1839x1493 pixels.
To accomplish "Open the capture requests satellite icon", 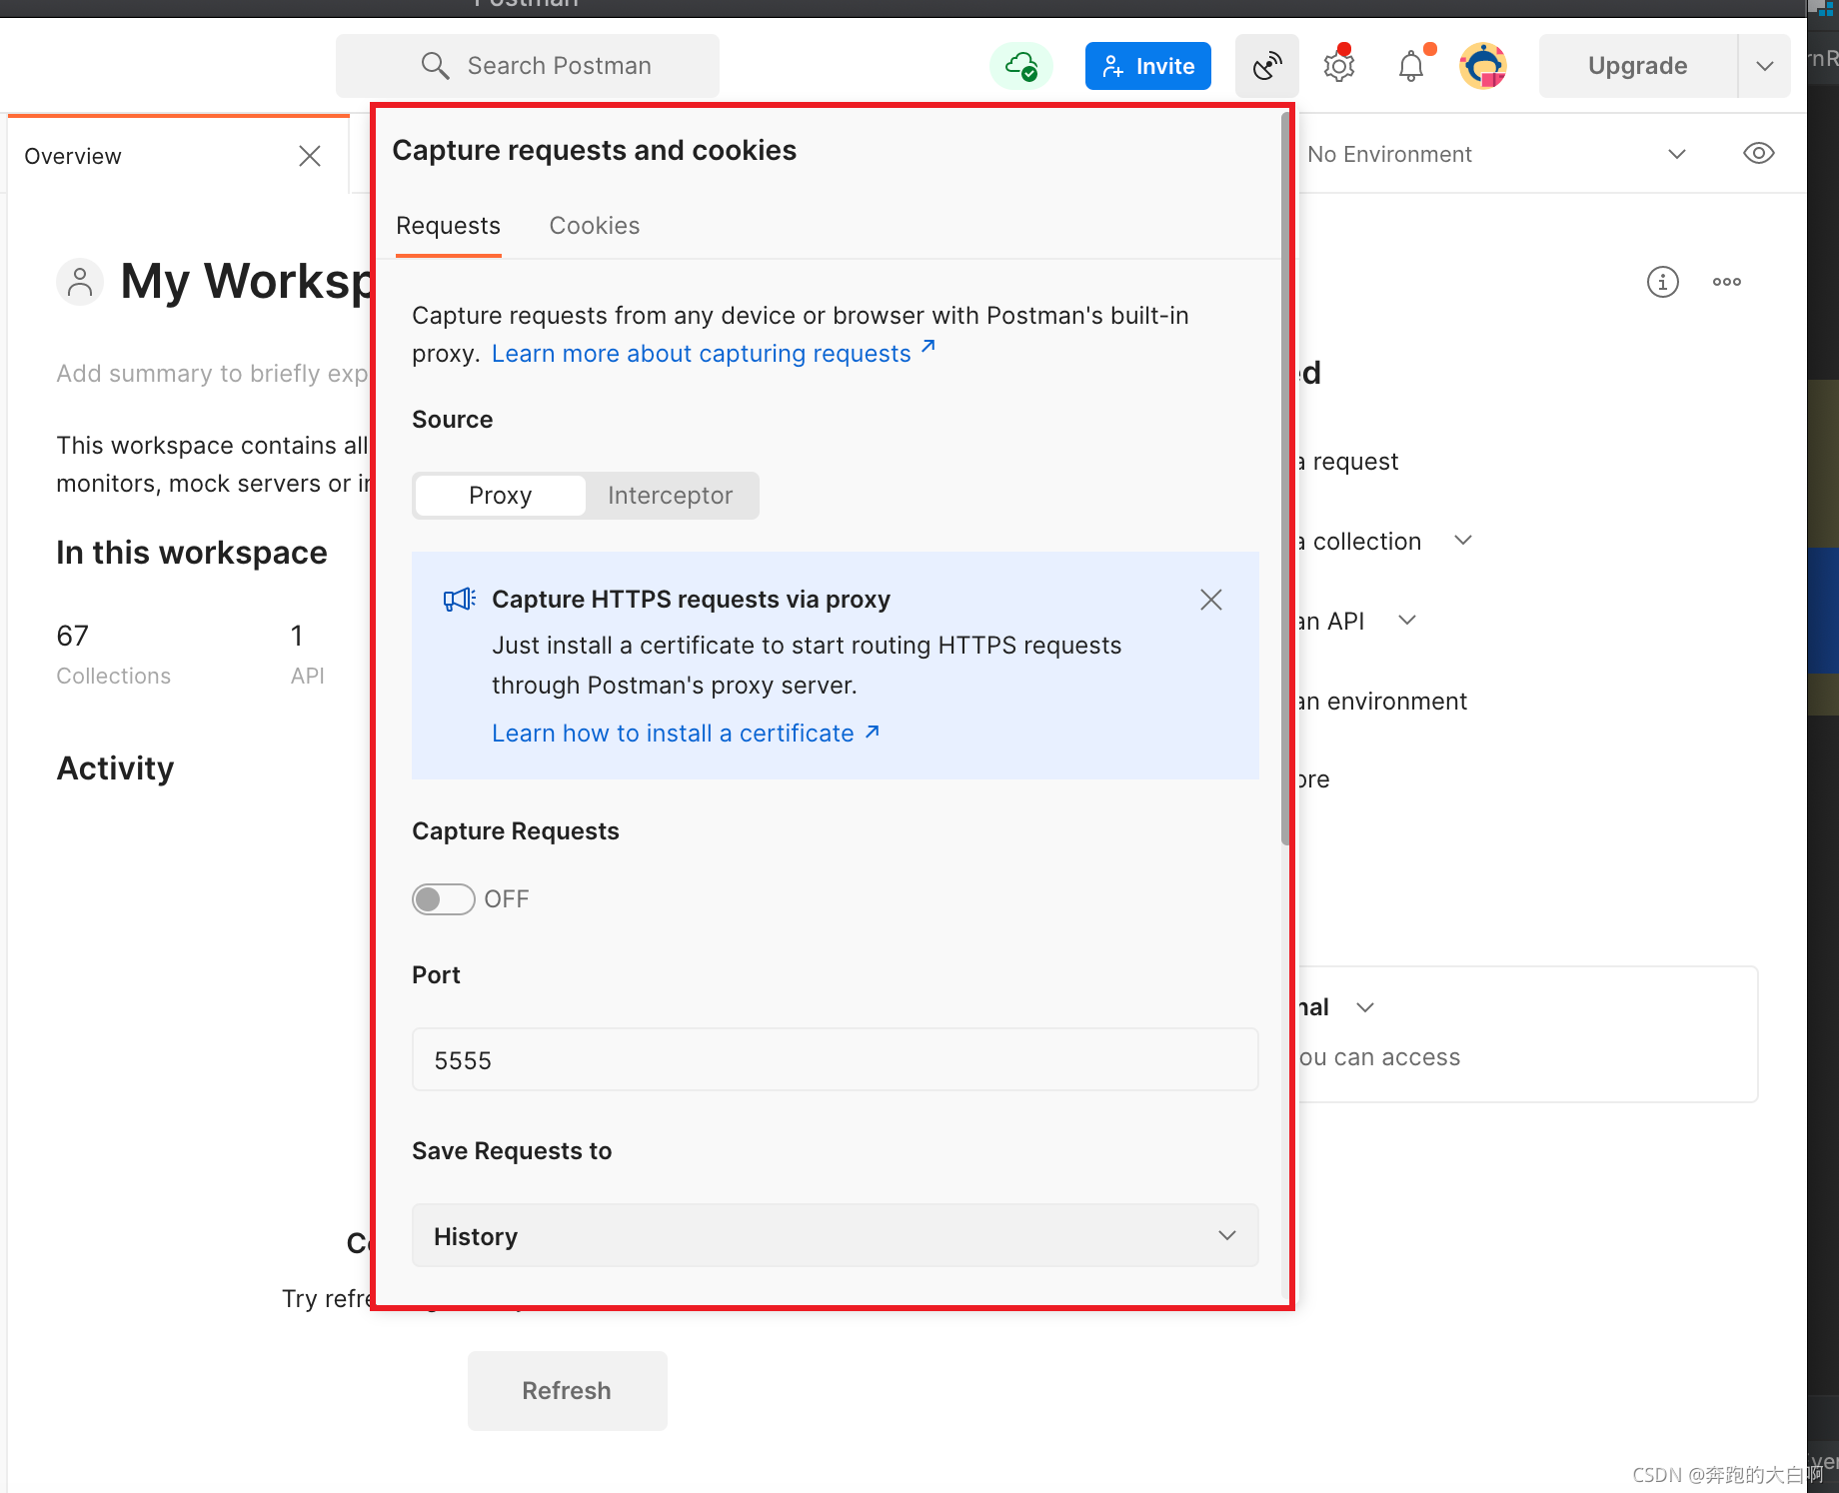I will [1266, 66].
